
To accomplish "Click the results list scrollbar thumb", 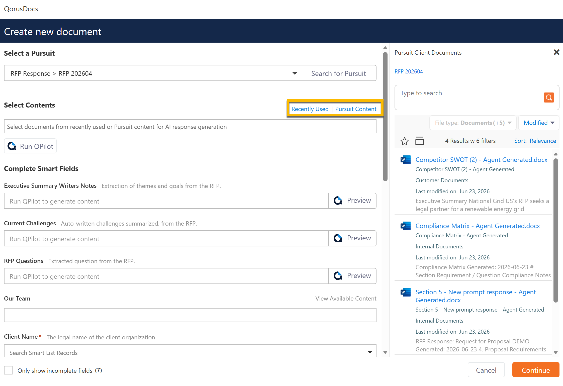I will tap(556, 230).
